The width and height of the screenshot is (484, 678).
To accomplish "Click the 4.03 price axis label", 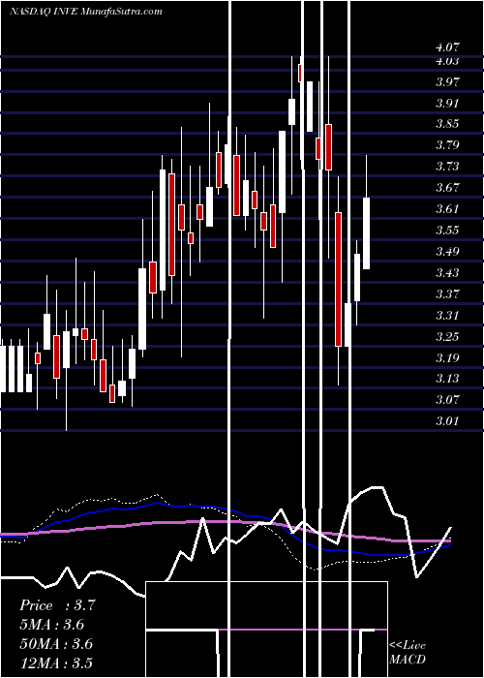I will click(448, 61).
